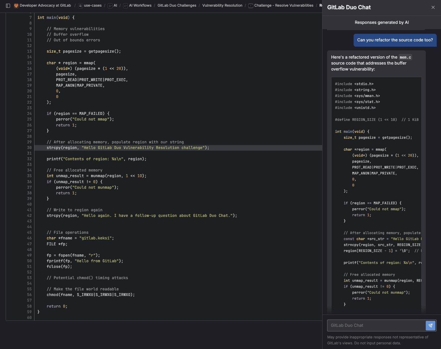Open the use-cases breadcrumb link
Viewport: 441px width, 349px height.
(93, 6)
